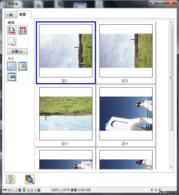
Task: Click the scrollbar down arrow
Action: coord(171,167)
